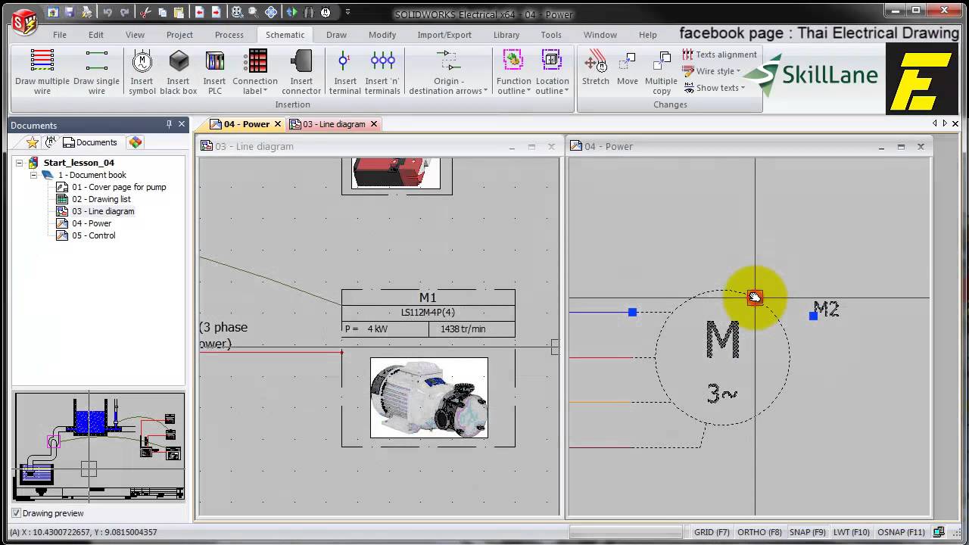The image size is (969, 545).
Task: Click the motor pump image in Line diagram
Action: click(428, 397)
